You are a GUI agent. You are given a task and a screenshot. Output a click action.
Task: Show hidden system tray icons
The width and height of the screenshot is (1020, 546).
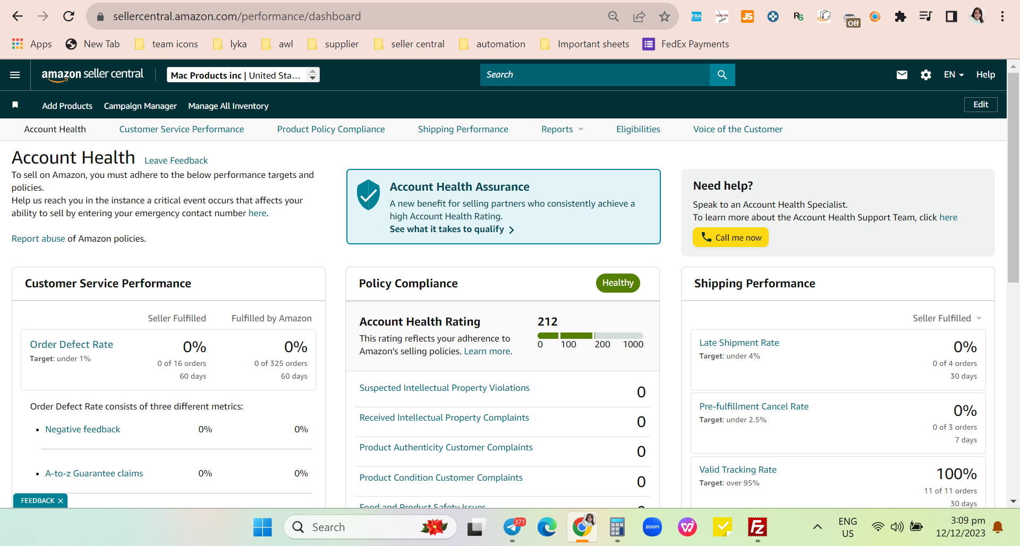(x=818, y=527)
